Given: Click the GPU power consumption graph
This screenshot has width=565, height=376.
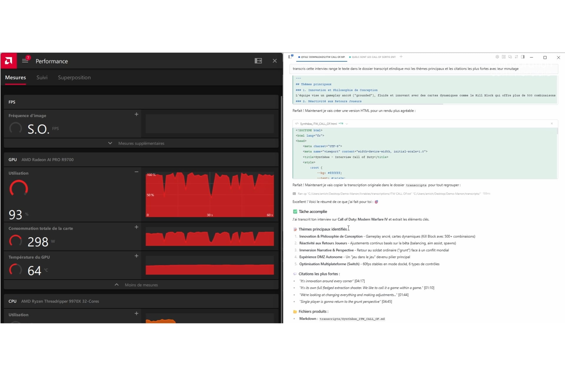Looking at the screenshot, I should tap(210, 237).
